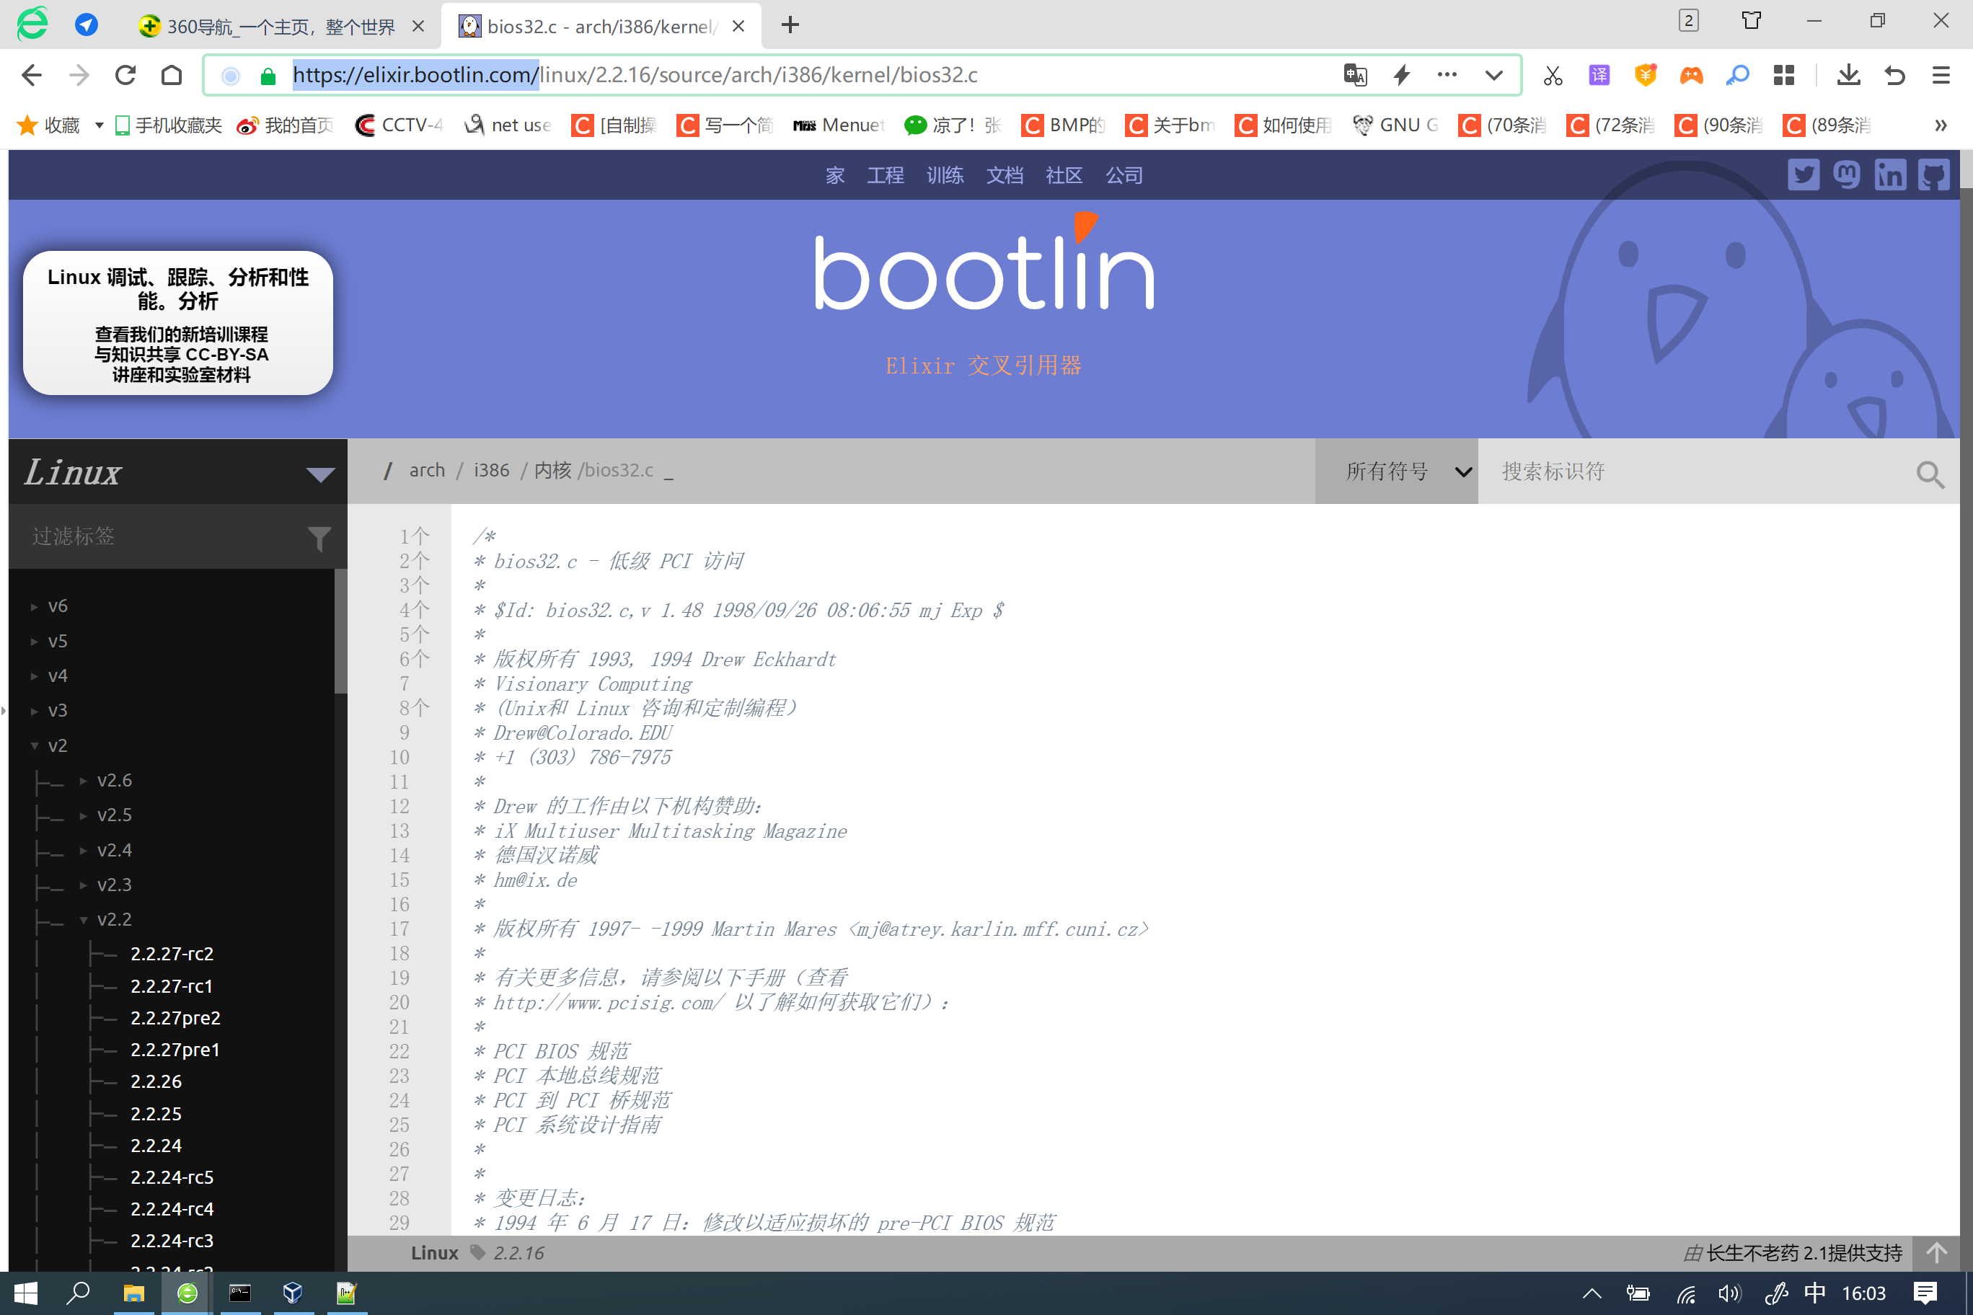Open the Linux training course promo box
The width and height of the screenshot is (1973, 1315).
(178, 323)
